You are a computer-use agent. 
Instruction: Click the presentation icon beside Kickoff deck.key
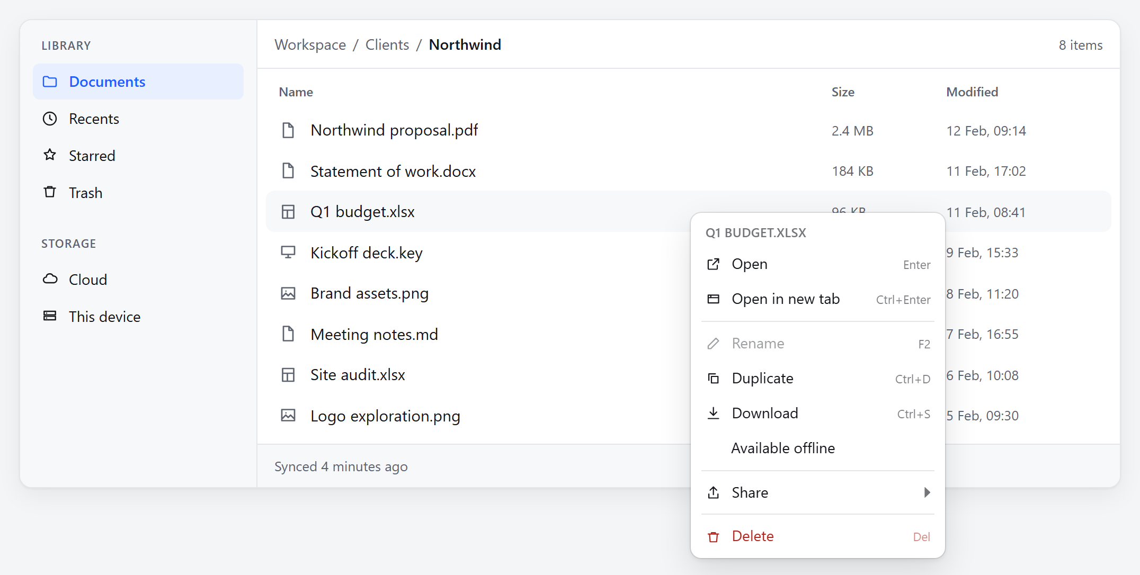[288, 253]
